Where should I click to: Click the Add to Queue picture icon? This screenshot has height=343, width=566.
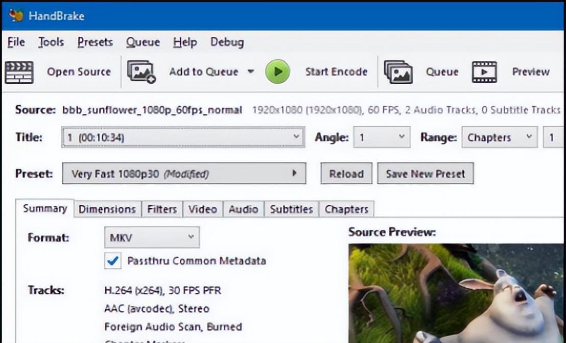[141, 72]
